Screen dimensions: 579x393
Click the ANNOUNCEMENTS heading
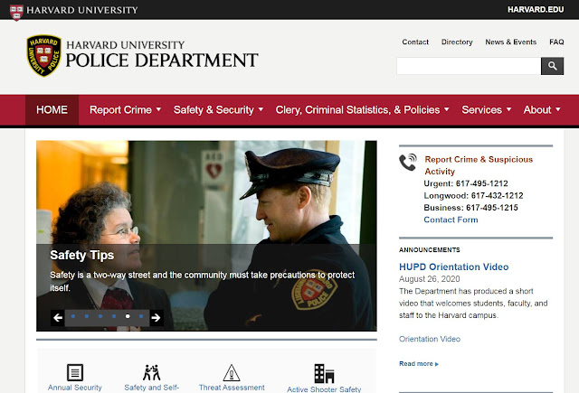point(430,250)
